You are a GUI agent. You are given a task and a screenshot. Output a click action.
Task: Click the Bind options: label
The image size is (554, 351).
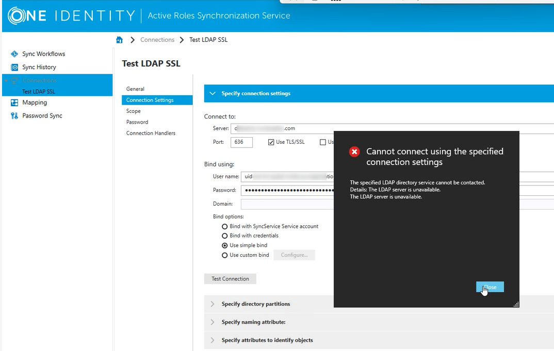click(228, 216)
